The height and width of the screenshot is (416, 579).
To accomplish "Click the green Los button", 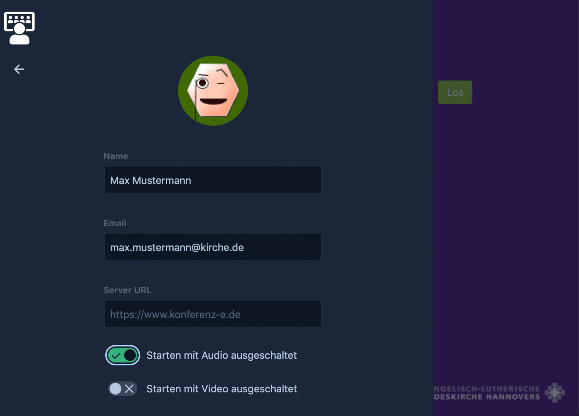I will pos(455,92).
